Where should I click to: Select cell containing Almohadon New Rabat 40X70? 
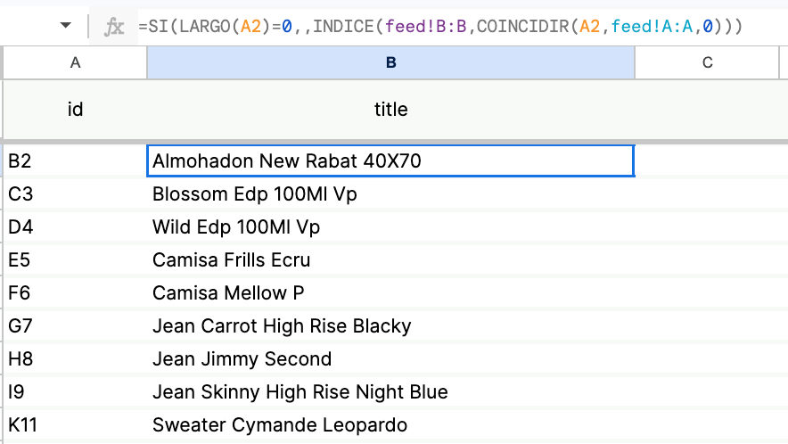click(391, 160)
